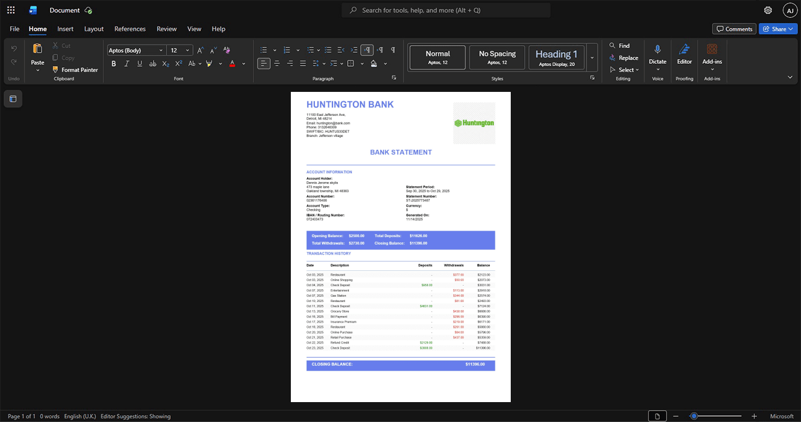Expand numbered list style dropdown arrow
The width and height of the screenshot is (801, 422).
coord(298,50)
